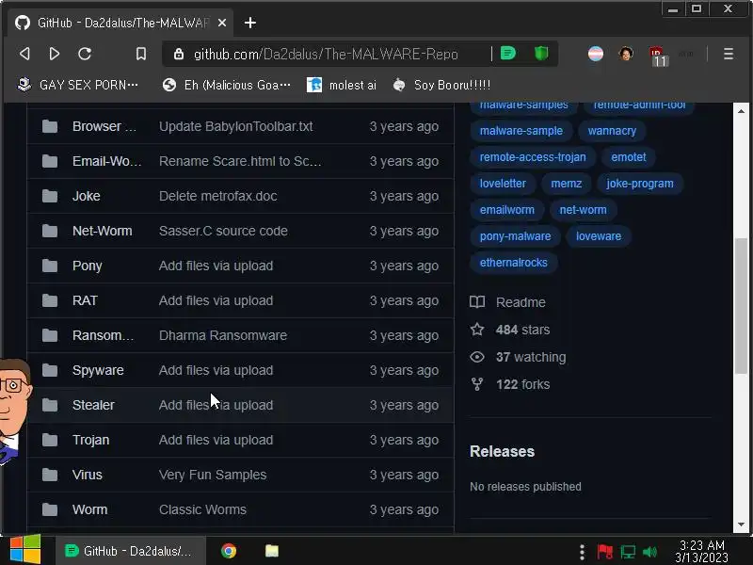The height and width of the screenshot is (565, 753).
Task: Jump to the Readme link
Action: pyautogui.click(x=508, y=302)
